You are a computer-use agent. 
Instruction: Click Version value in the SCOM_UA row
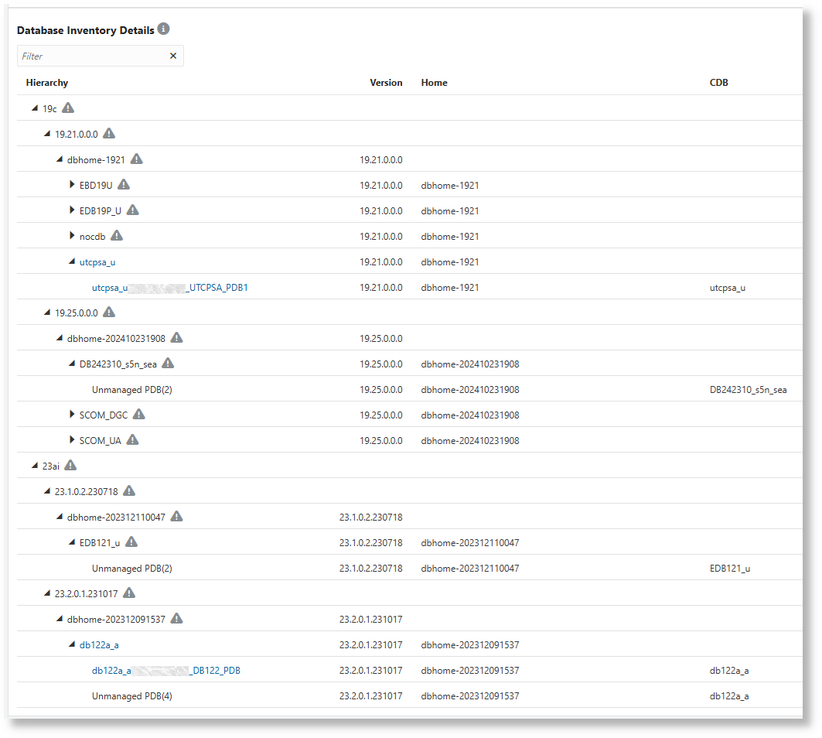[381, 441]
